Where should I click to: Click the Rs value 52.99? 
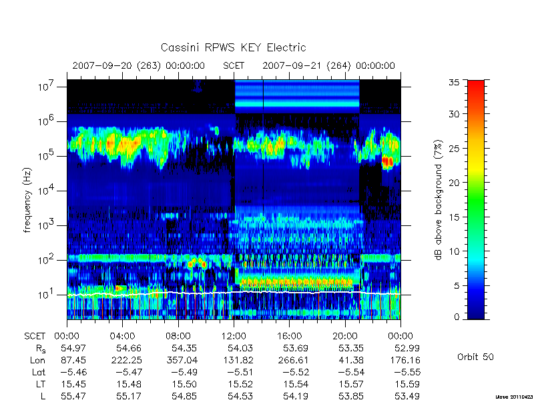pyautogui.click(x=407, y=348)
